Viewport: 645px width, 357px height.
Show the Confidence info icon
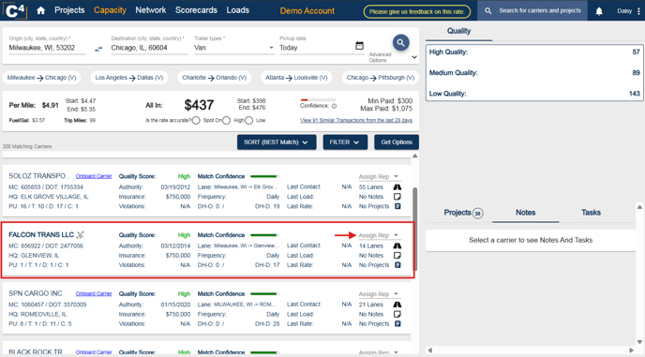(334, 106)
